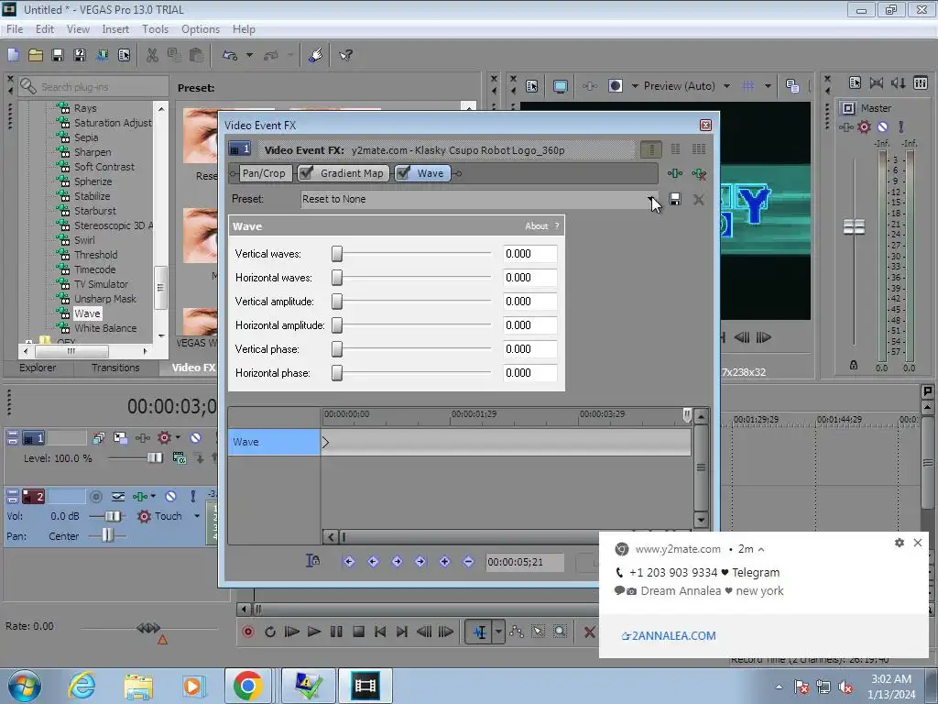Screen dimensions: 938x704
Task: Go to the next keyframe
Action: point(398,562)
